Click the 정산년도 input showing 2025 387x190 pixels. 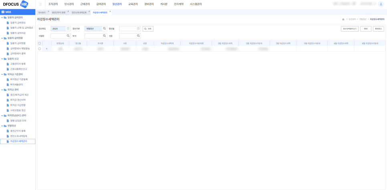(x=58, y=28)
